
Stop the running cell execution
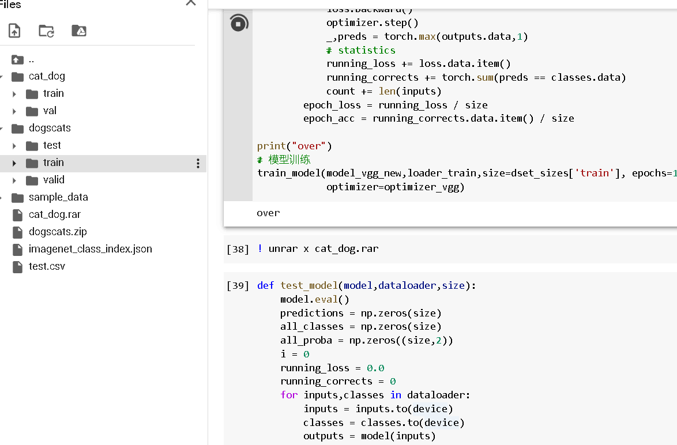tap(238, 23)
